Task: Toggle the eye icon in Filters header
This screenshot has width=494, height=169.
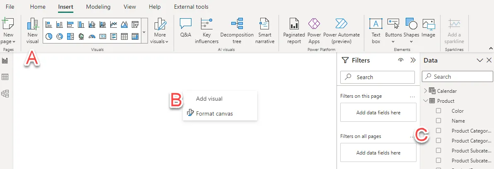Action: [401, 60]
